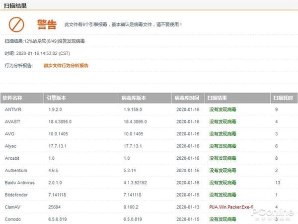Click the Baidu Antivirus entry

tap(20, 183)
